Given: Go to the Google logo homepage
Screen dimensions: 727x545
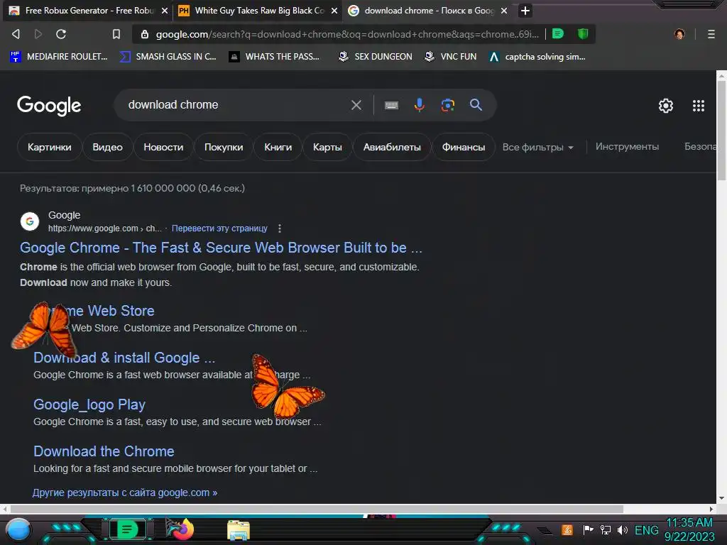Looking at the screenshot, I should [49, 106].
